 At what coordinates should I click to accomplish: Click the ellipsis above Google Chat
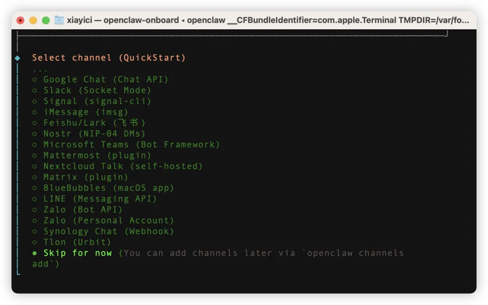[40, 70]
